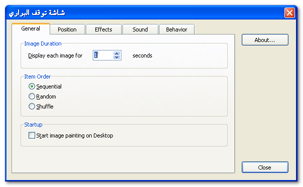Screen dimensions: 303x187
Task: Switch to the General tab
Action: [x=31, y=28]
